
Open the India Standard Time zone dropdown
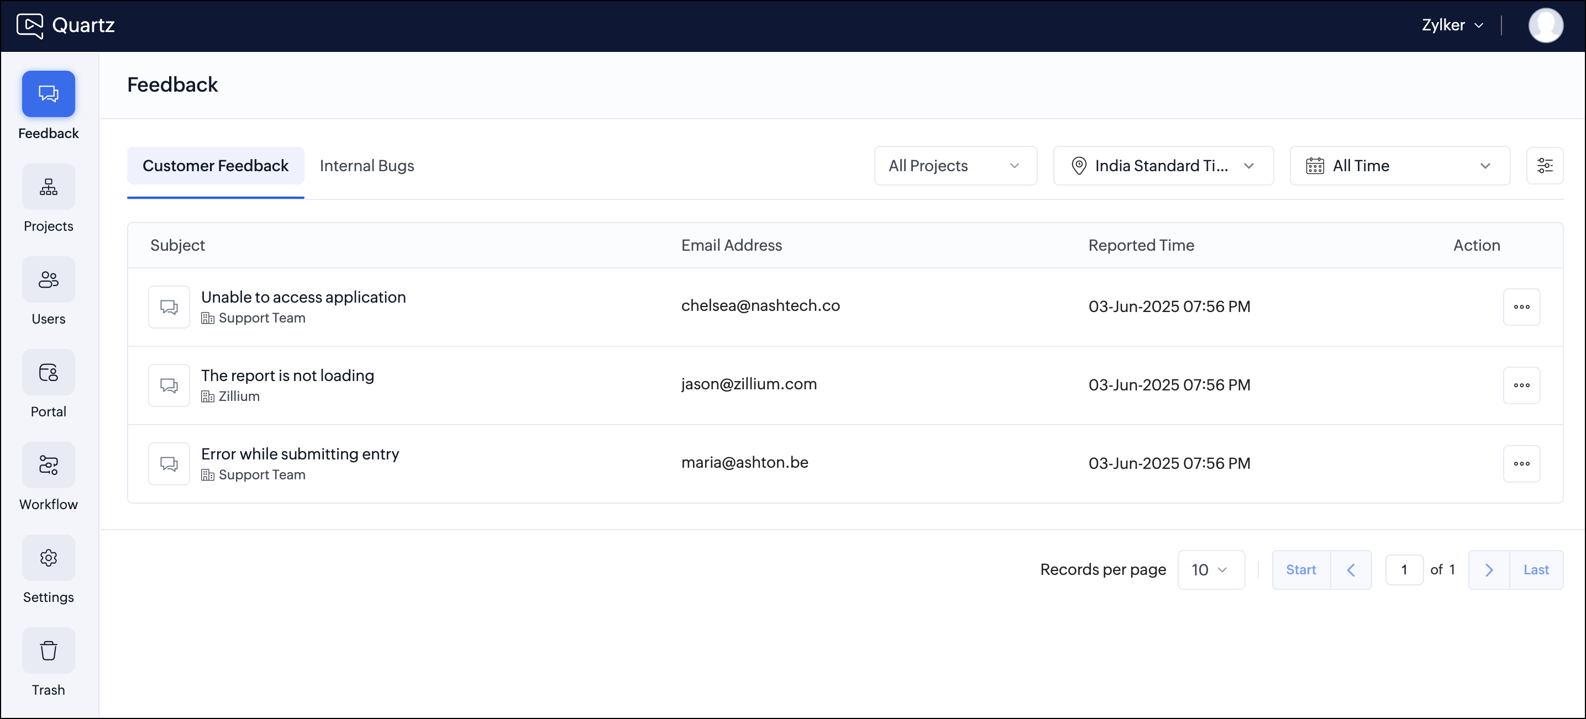(1162, 166)
